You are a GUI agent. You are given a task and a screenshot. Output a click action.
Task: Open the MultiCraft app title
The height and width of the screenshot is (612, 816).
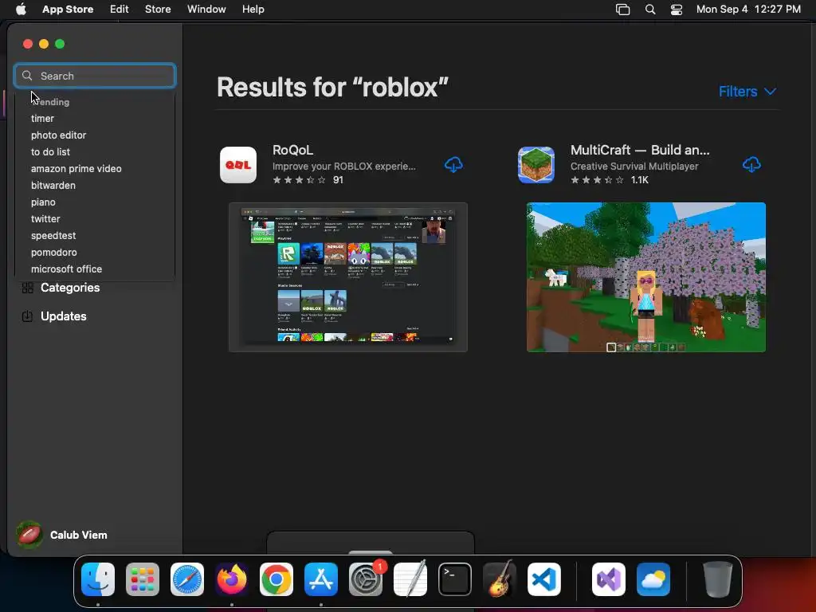640,150
